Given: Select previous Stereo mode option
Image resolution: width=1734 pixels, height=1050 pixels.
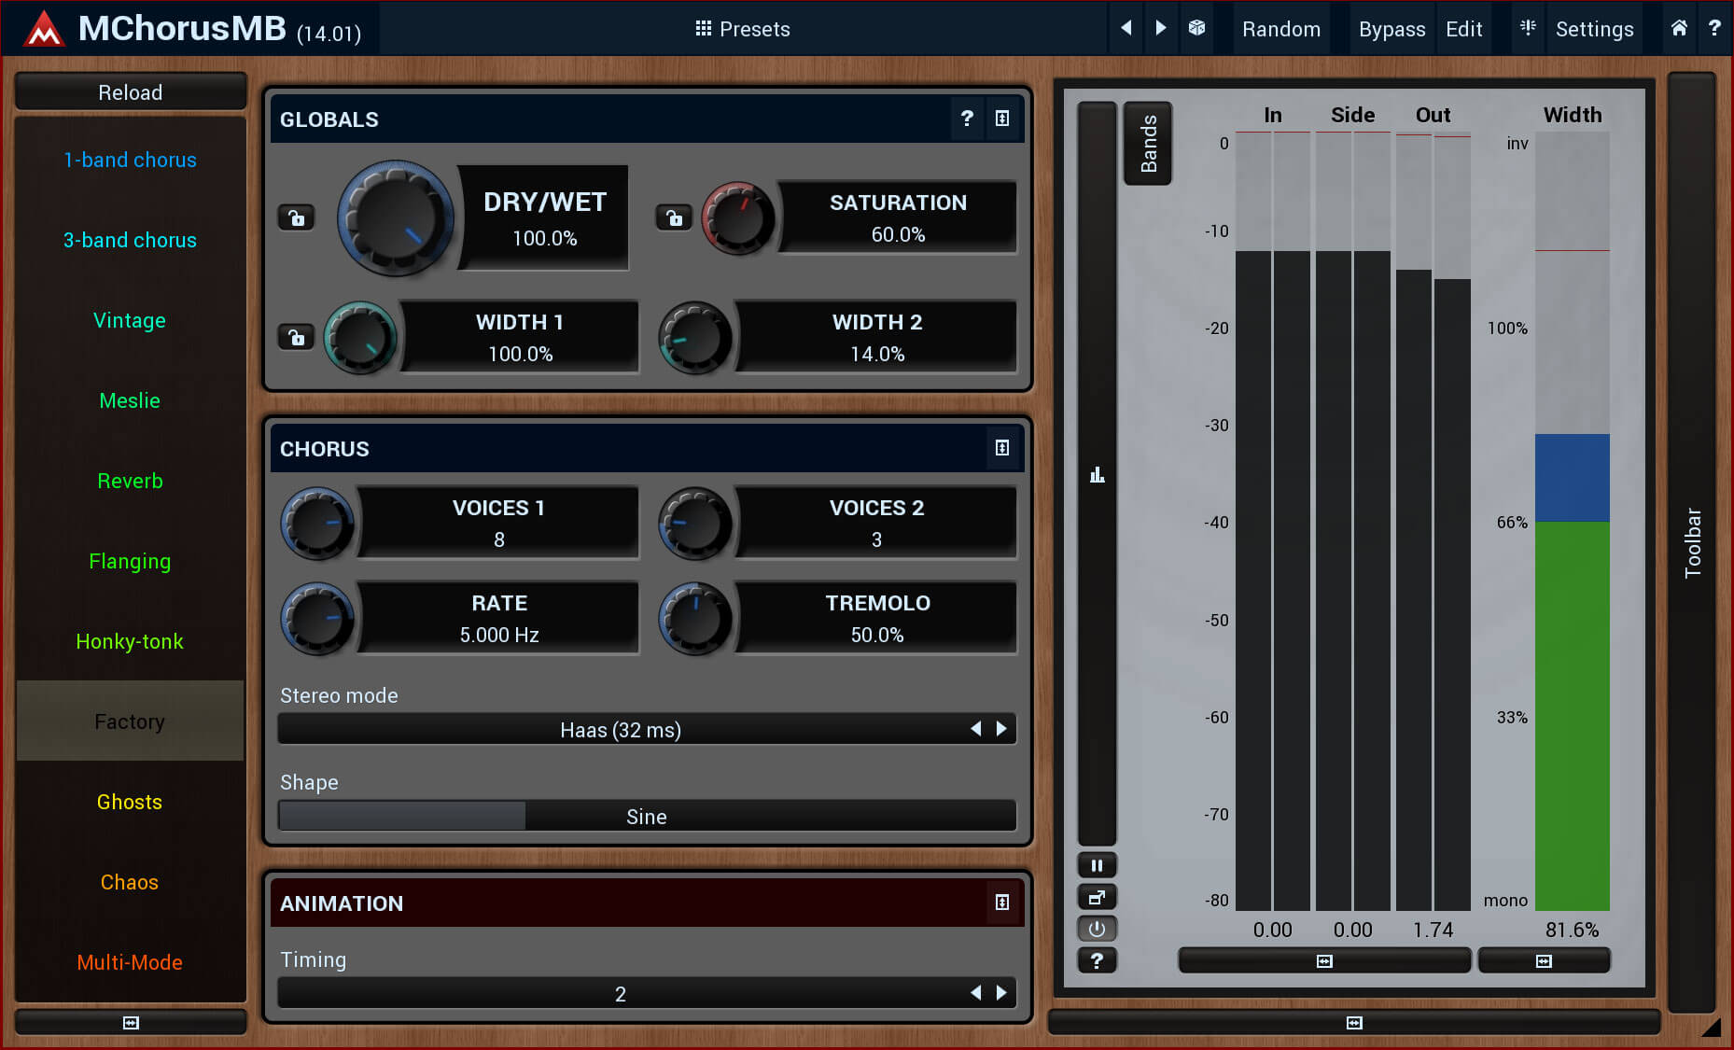Looking at the screenshot, I should 976,729.
